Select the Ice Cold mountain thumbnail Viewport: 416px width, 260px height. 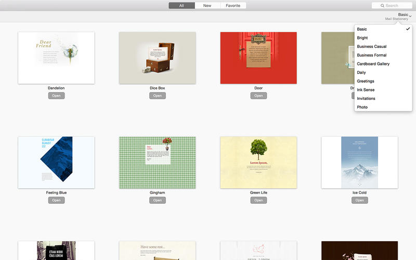coord(359,162)
